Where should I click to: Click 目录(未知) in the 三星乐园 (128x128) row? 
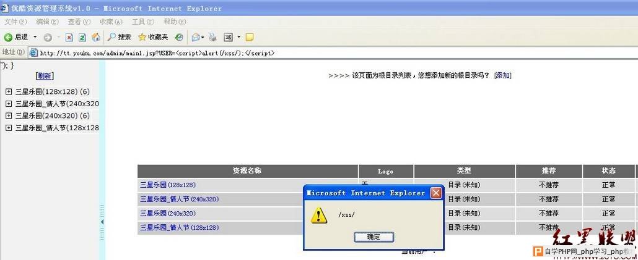[x=465, y=185]
